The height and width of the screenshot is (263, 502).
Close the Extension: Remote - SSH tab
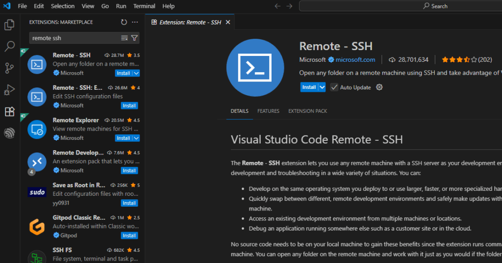(x=228, y=22)
